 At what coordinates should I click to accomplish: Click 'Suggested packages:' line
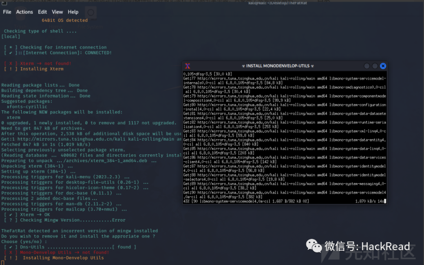coord(27,101)
